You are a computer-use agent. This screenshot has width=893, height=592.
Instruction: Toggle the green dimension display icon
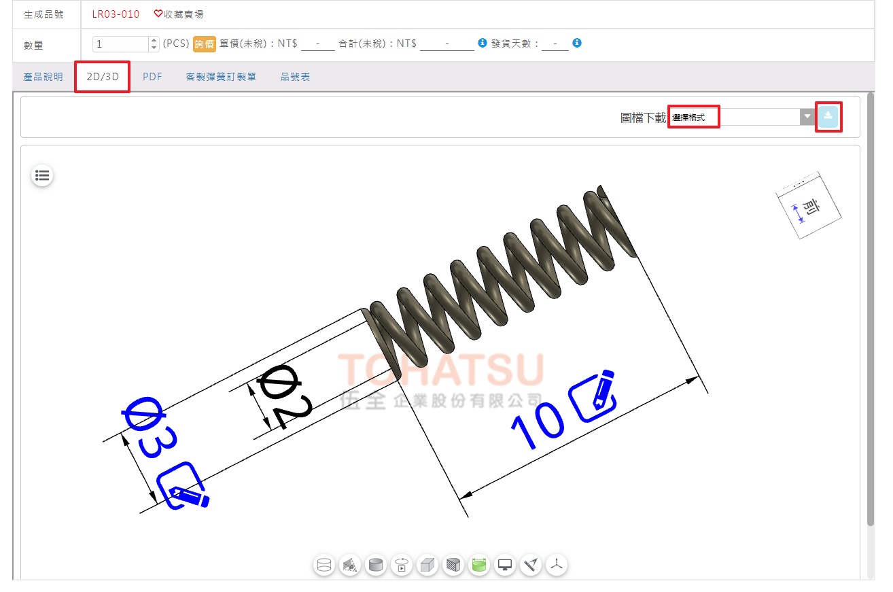point(479,565)
